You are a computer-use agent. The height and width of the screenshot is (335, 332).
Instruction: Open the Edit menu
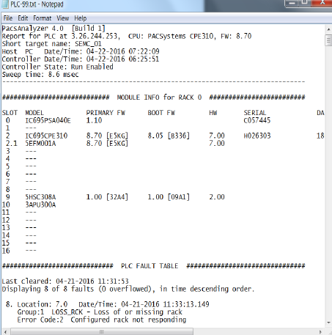(x=23, y=18)
